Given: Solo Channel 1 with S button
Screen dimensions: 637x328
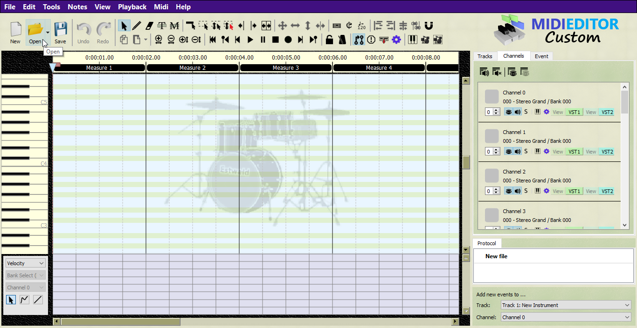Looking at the screenshot, I should tap(526, 152).
